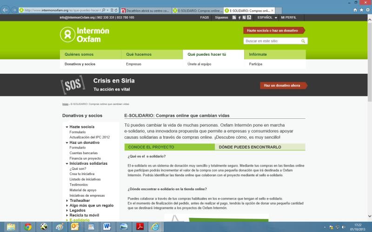Expand the Trailwalker menu item
This screenshot has height=232, width=372.
pyautogui.click(x=67, y=201)
